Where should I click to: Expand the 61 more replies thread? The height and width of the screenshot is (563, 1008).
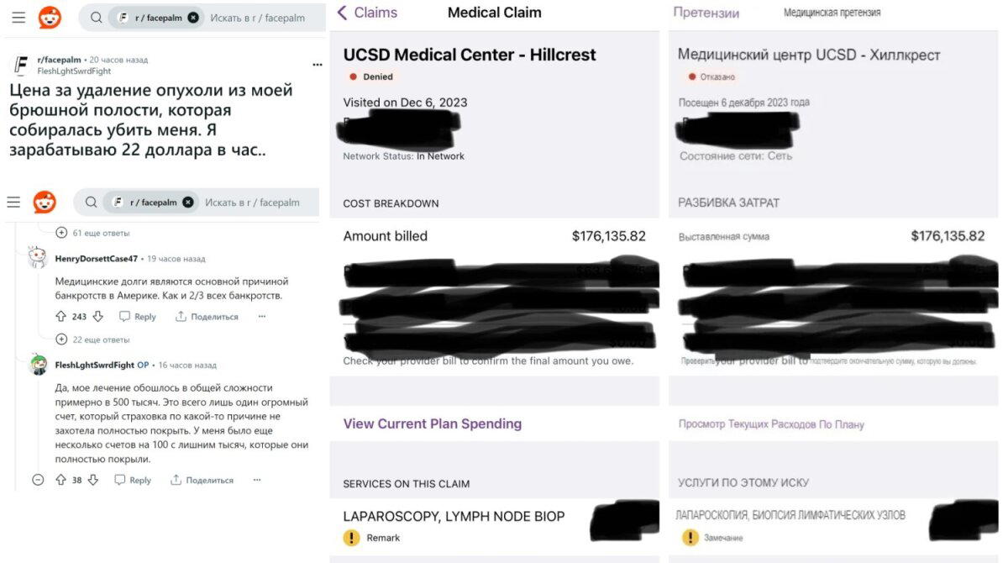[92, 233]
